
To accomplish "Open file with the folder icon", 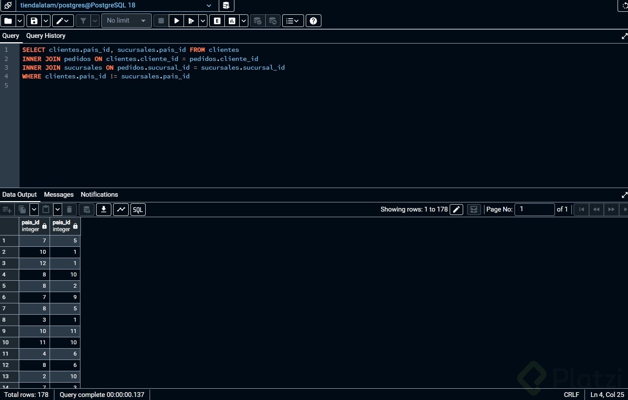I will tap(8, 21).
